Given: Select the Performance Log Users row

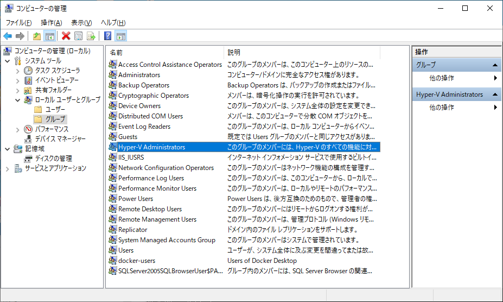Looking at the screenshot, I should (x=244, y=178).
